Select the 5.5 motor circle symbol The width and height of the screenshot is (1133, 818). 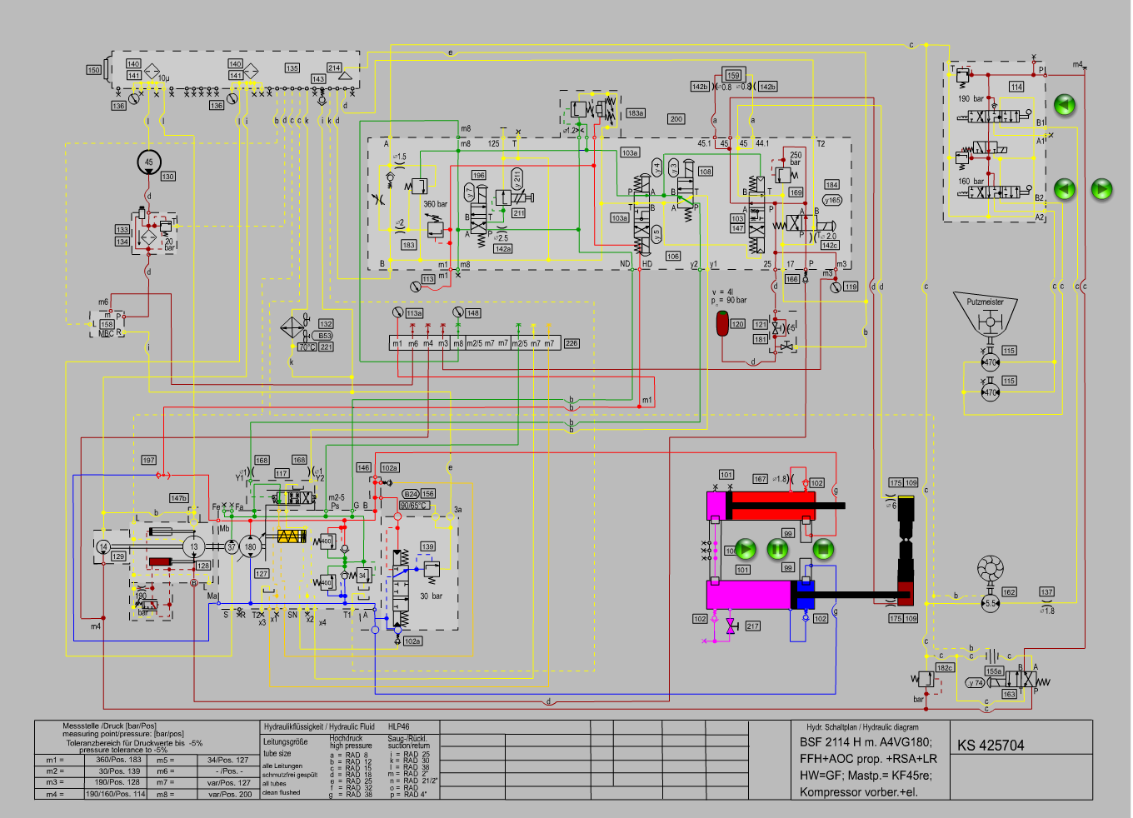pos(990,603)
